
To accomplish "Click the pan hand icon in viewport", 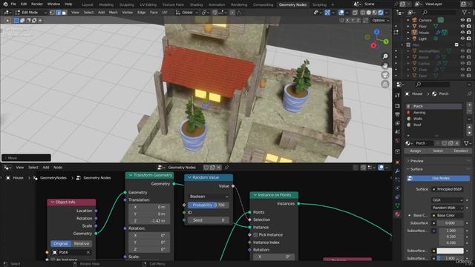I will click(385, 66).
